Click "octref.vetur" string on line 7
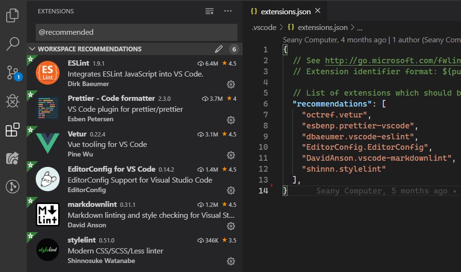Viewport: 461px width, 272px height. click(x=334, y=115)
